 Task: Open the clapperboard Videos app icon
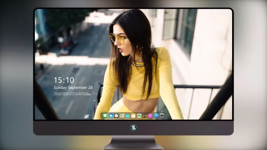[x=127, y=116]
